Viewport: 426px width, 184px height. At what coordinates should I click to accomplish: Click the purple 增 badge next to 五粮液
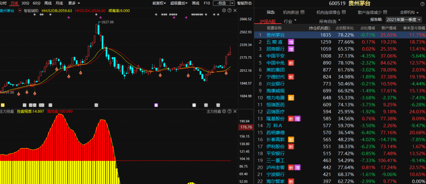coord(291,42)
